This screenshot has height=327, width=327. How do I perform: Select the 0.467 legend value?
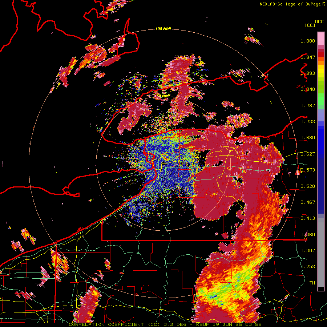coord(308,202)
